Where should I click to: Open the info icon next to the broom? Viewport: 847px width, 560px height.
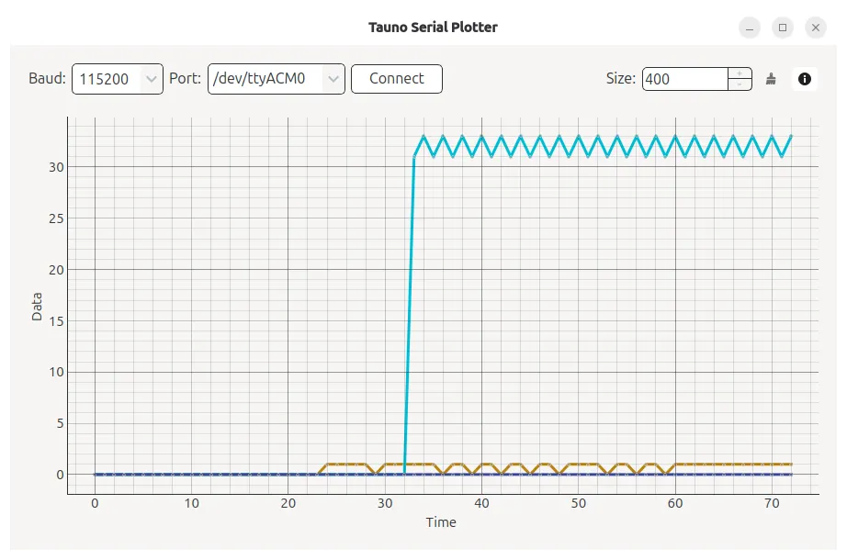pos(805,79)
